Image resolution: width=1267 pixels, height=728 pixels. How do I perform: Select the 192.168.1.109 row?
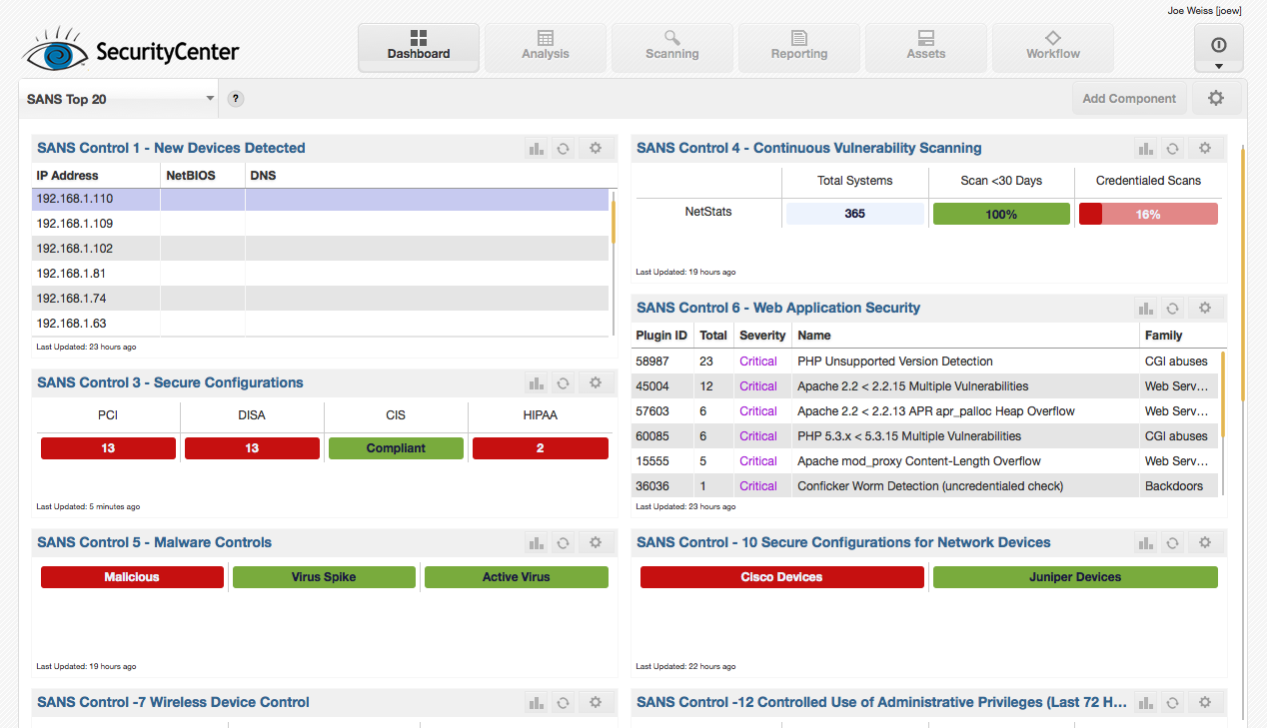click(320, 224)
